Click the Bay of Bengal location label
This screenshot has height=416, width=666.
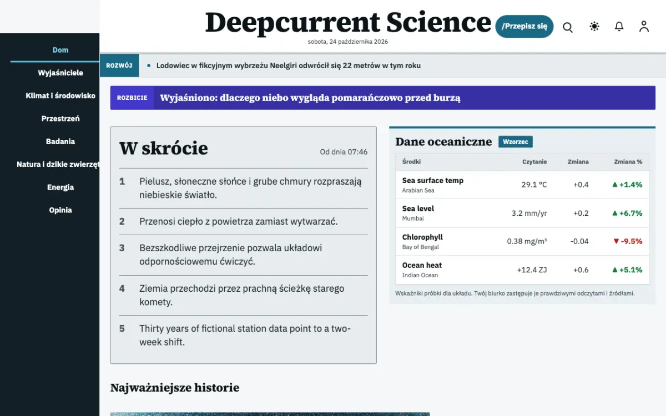click(420, 247)
